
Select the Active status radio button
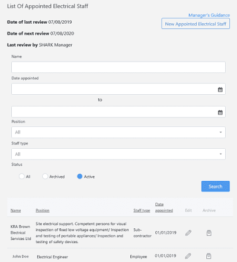(x=79, y=176)
